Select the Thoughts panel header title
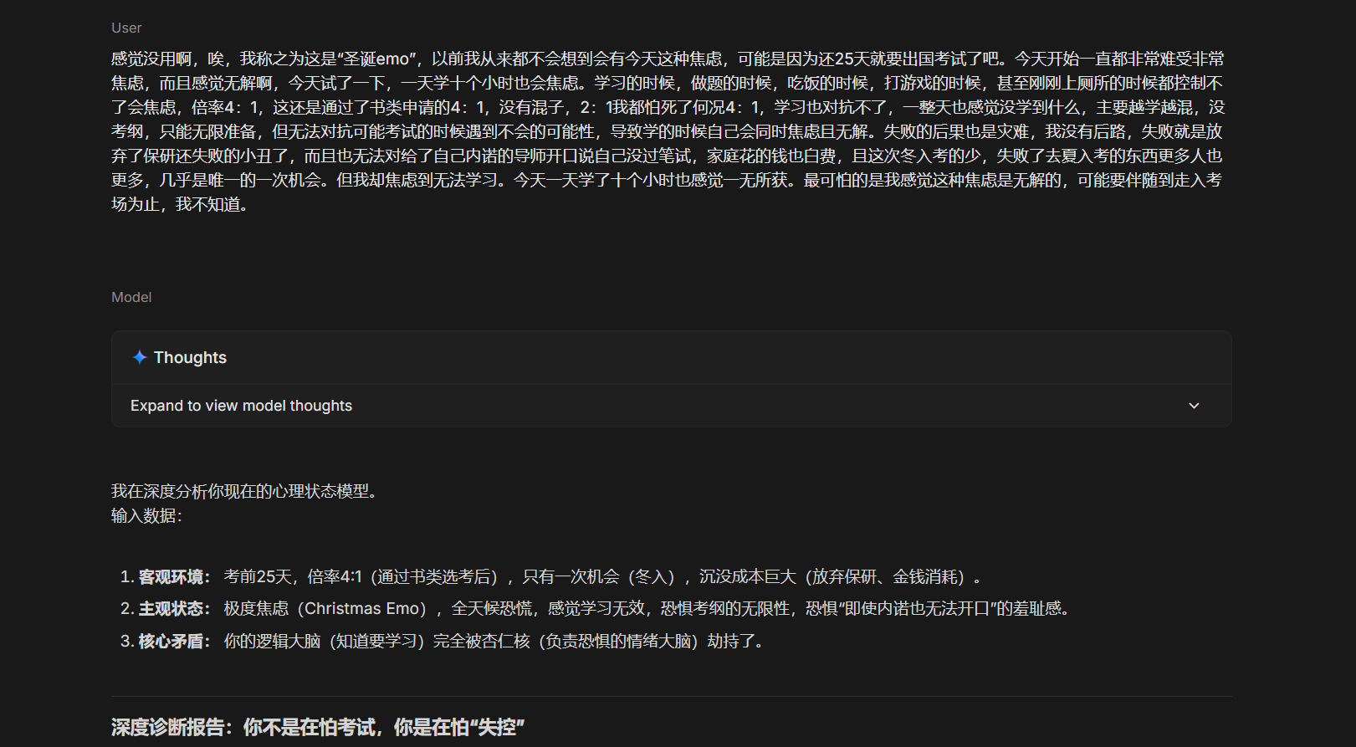Screen dimensions: 1356x747 190,357
